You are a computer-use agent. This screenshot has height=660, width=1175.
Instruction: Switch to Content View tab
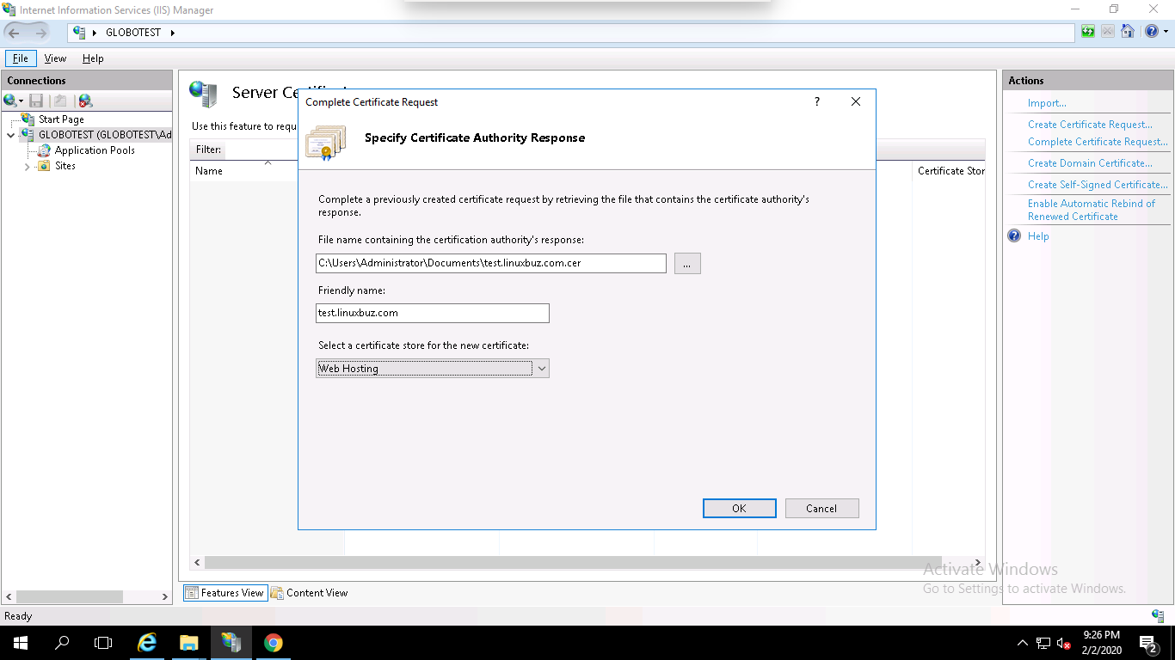pyautogui.click(x=309, y=593)
